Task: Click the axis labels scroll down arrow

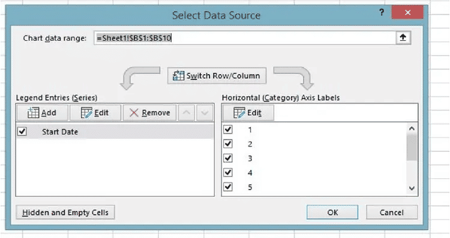Action: (412, 188)
